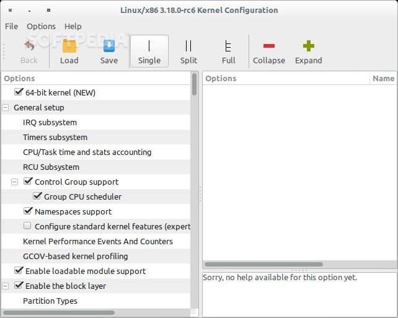Click the Name column header
398x318 pixels.
tap(384, 79)
